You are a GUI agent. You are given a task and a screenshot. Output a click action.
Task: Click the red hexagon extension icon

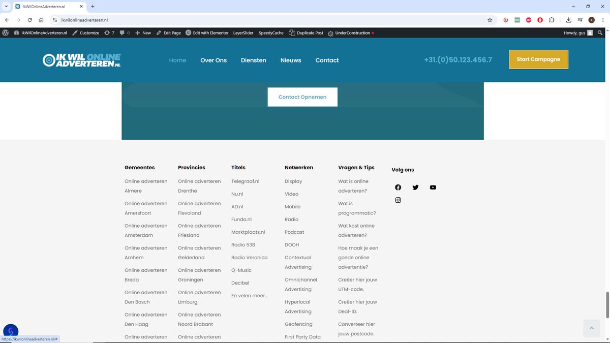pos(506,20)
